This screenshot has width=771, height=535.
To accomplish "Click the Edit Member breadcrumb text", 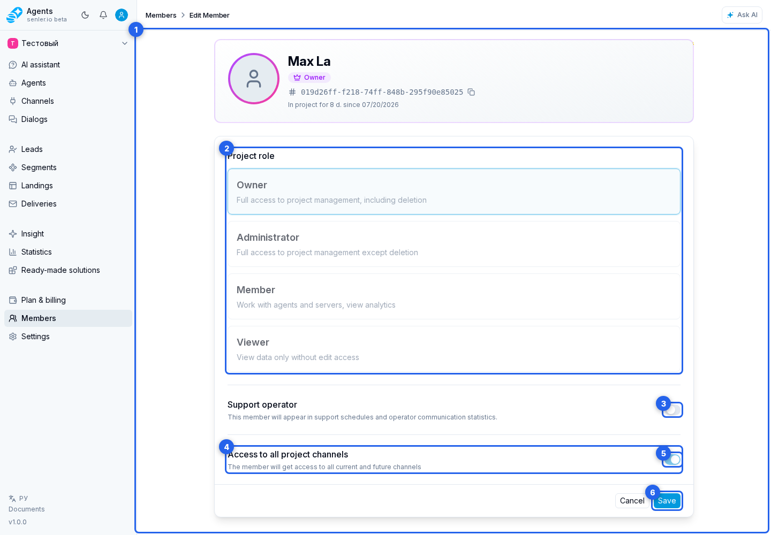I will pyautogui.click(x=209, y=16).
